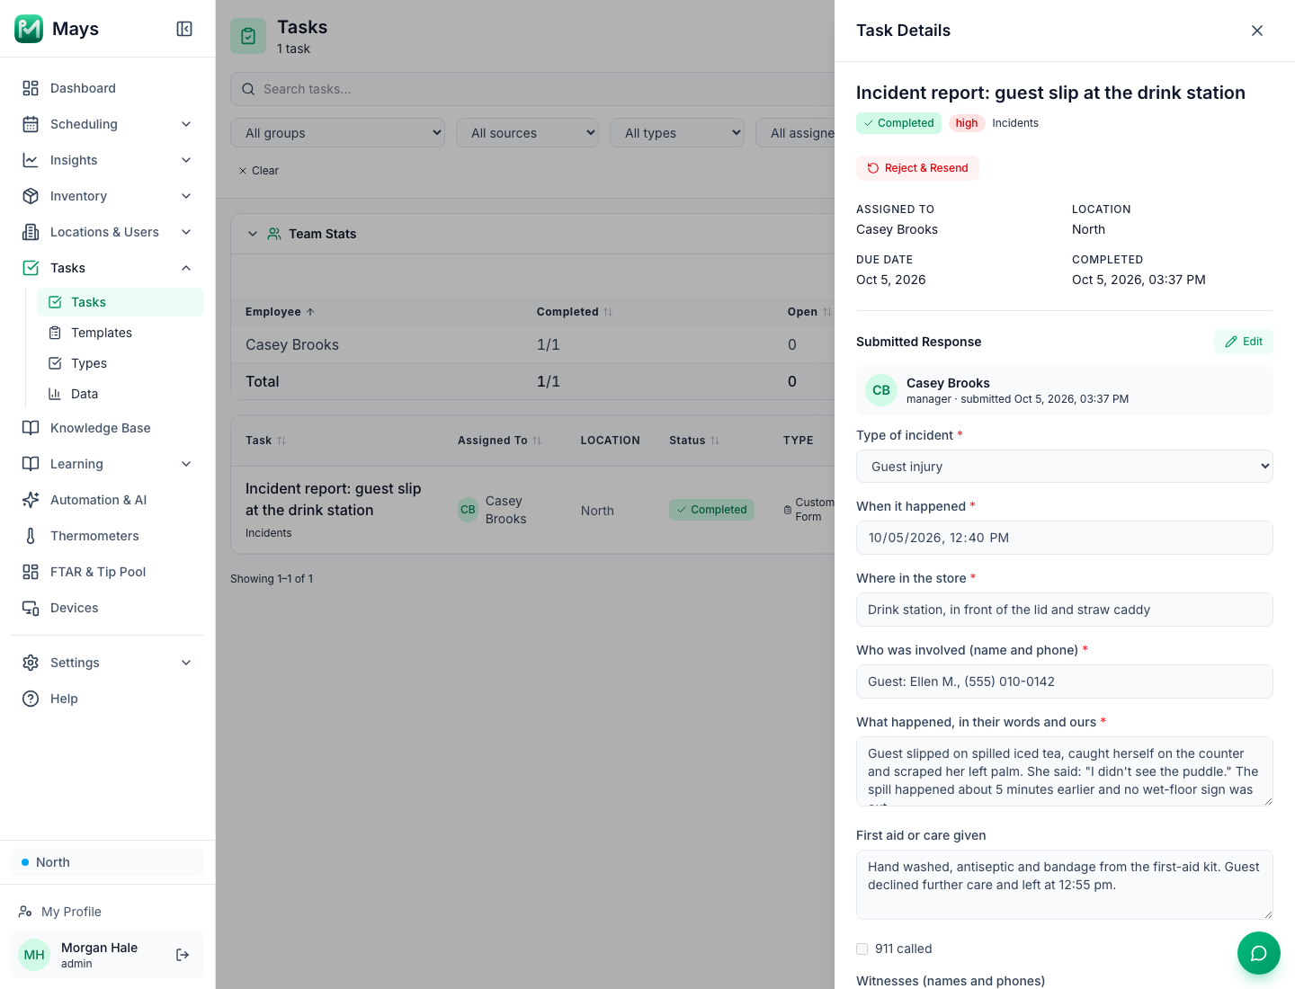
Task: Clear the task filters
Action: click(258, 171)
